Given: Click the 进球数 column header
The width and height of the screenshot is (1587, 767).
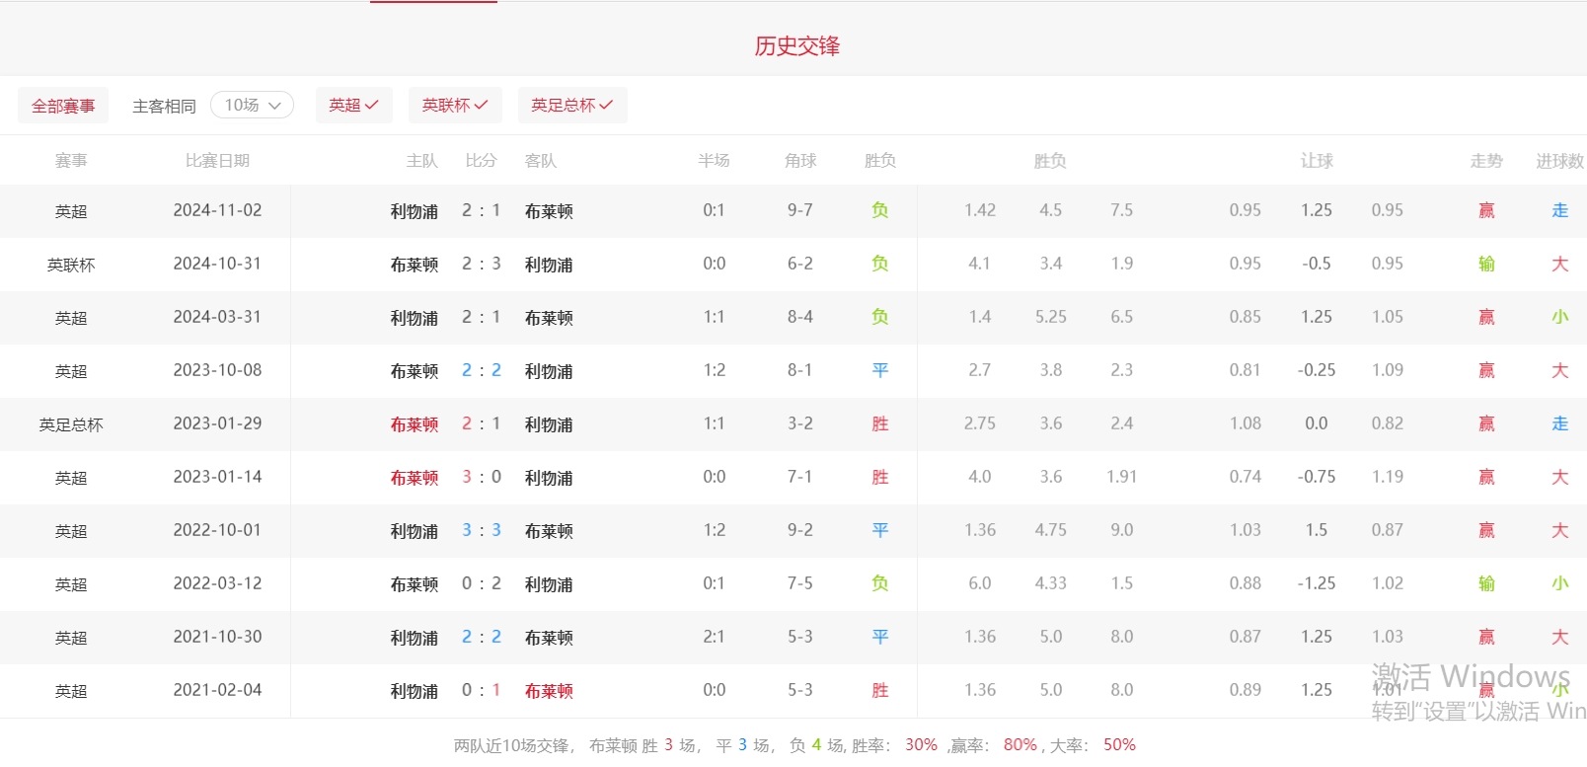Looking at the screenshot, I should (1559, 161).
